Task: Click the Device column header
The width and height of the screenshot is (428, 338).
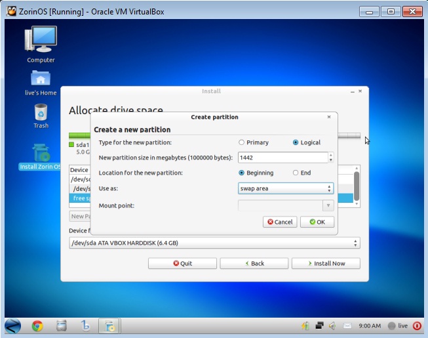Action: (79, 170)
